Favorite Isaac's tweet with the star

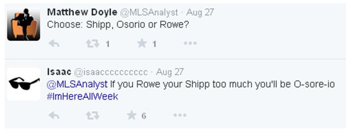point(132,116)
